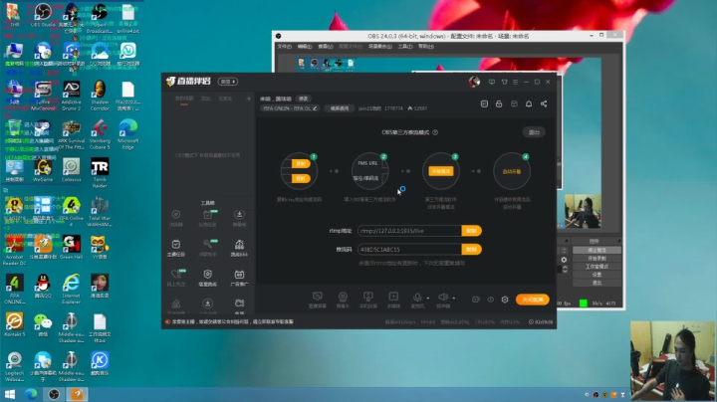Open the note-shaped icon left of the lock

484,104
